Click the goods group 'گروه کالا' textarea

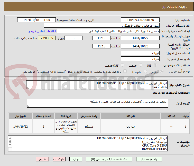coord(97,103)
